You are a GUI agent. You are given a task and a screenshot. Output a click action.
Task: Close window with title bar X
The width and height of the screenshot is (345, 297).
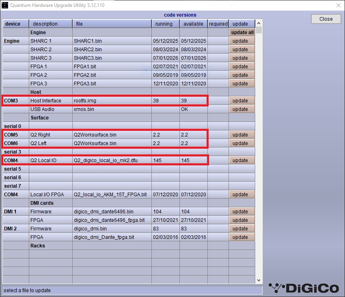coord(339,5)
